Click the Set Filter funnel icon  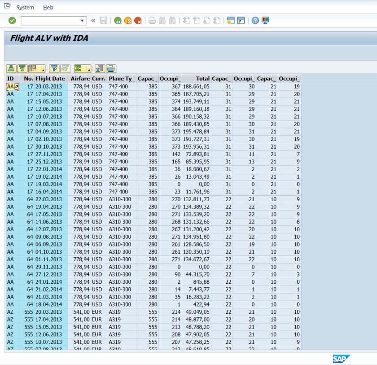tap(54, 69)
